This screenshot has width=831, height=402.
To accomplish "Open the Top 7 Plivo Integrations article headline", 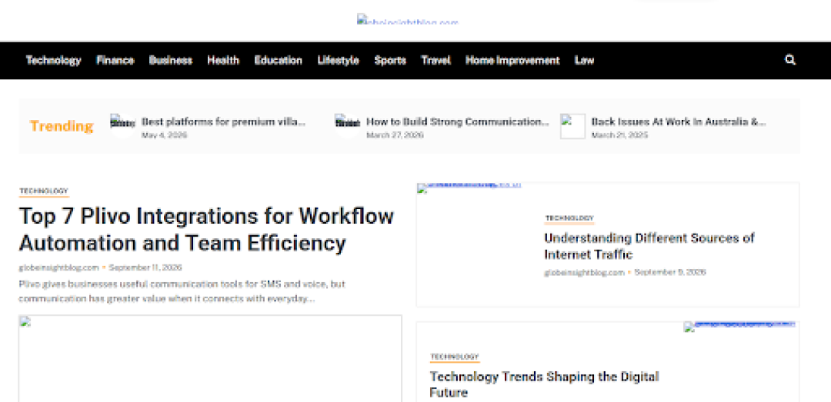I will pyautogui.click(x=206, y=230).
